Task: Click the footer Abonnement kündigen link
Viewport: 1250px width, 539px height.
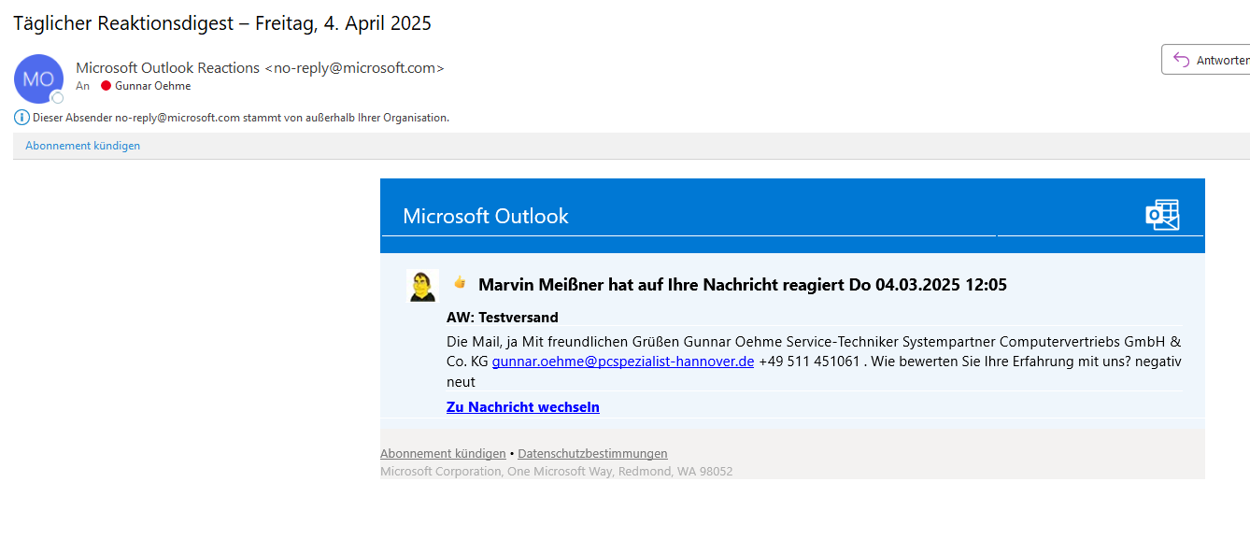Action: click(x=442, y=453)
